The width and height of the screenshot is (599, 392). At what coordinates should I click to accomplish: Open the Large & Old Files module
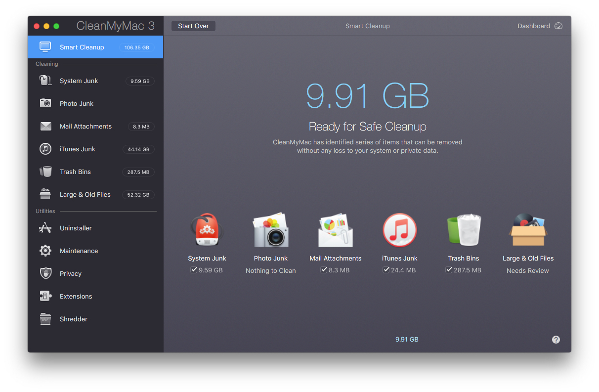[95, 194]
